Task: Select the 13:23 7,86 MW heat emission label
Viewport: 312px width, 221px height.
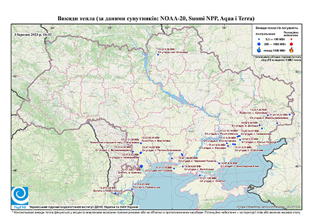Action: [x=259, y=110]
